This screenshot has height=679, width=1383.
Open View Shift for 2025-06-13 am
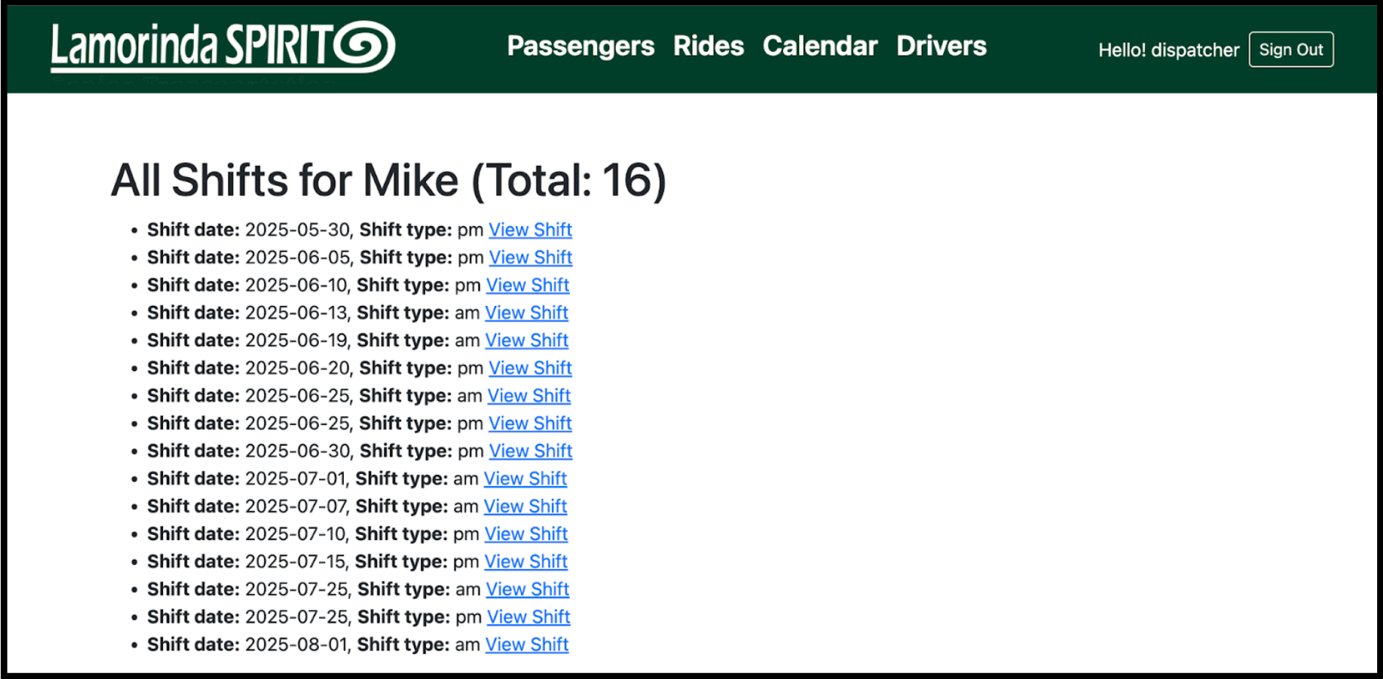click(527, 313)
